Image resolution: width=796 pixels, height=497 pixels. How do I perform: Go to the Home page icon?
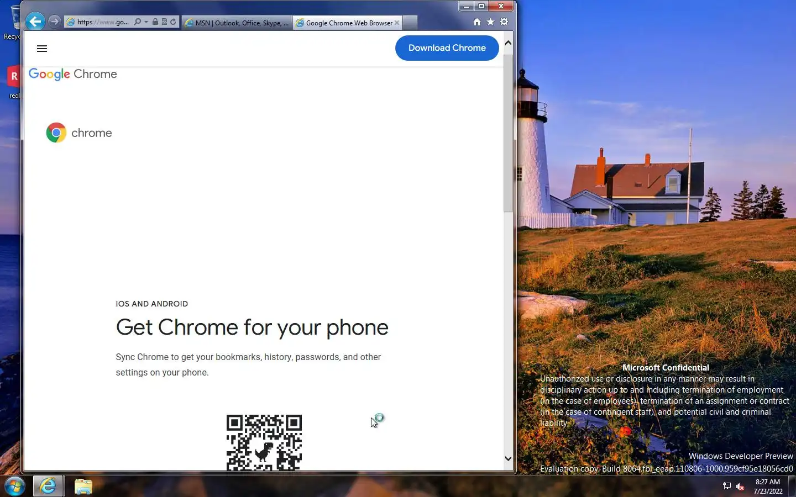(x=477, y=22)
